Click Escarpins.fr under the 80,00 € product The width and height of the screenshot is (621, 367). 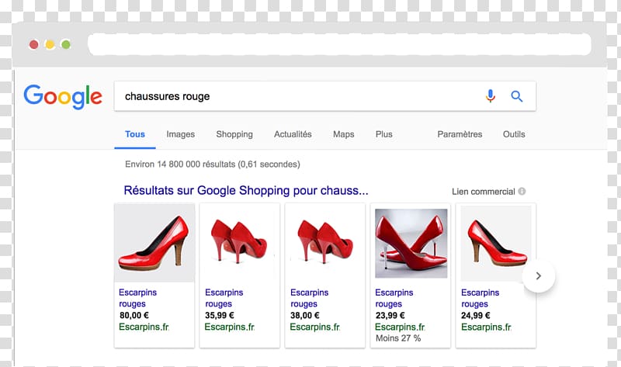click(x=144, y=327)
